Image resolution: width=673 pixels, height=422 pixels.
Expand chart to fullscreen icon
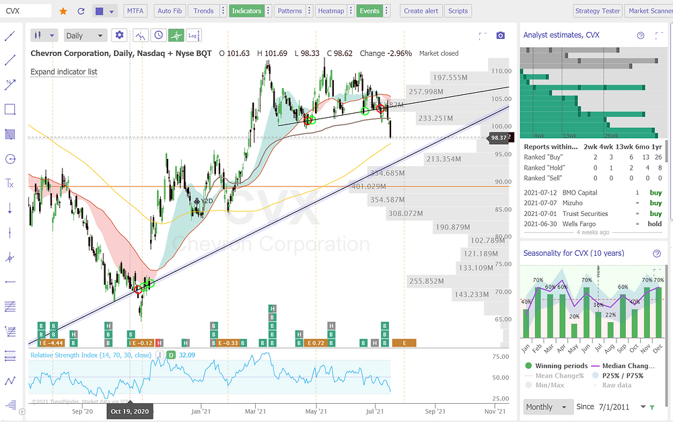(x=483, y=35)
